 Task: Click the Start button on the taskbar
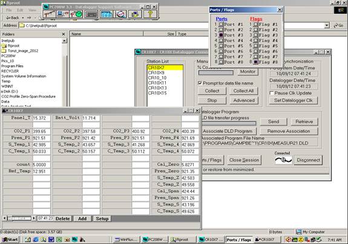[x=10, y=239]
